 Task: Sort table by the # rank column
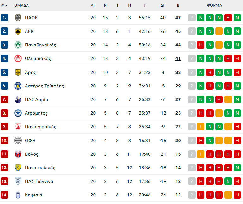(4, 5)
